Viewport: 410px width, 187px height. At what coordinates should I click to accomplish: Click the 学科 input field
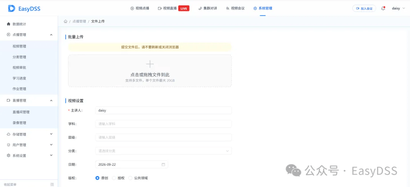(163, 124)
